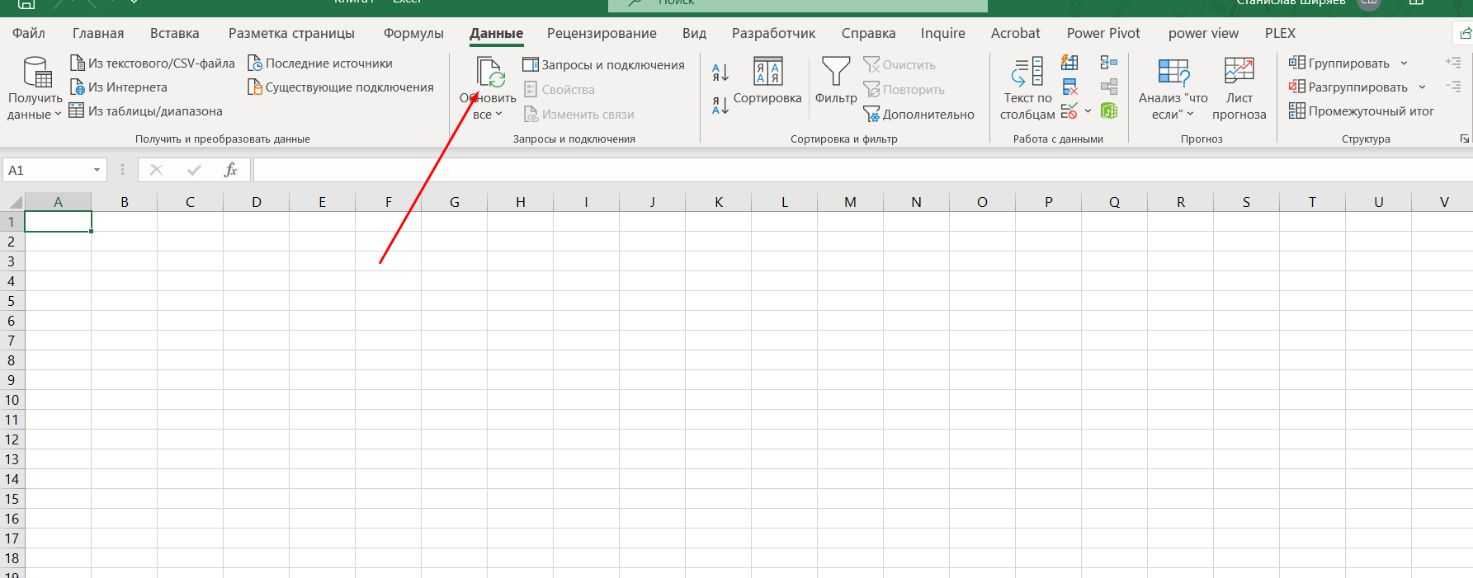The height and width of the screenshot is (578, 1473).
Task: Click the Manage Data Model icon
Action: pos(1109,111)
